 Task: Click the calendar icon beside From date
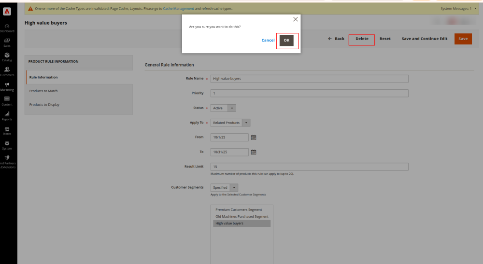point(254,138)
